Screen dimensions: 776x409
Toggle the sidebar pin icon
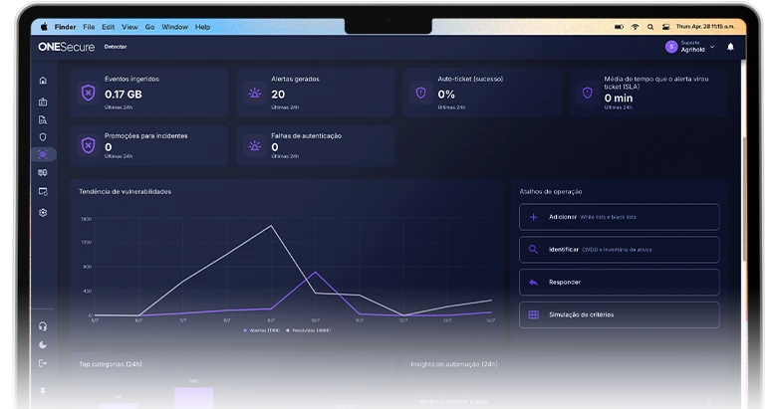click(x=43, y=391)
